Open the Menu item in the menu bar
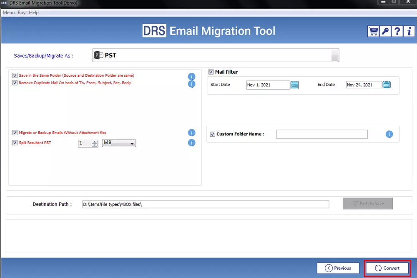Image resolution: width=417 pixels, height=278 pixels. click(8, 13)
